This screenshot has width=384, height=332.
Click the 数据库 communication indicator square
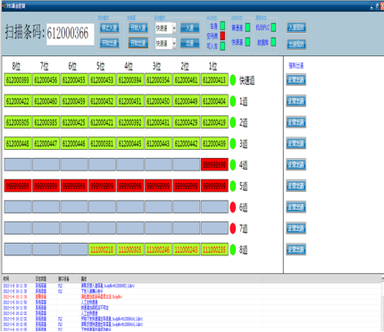pyautogui.click(x=273, y=42)
